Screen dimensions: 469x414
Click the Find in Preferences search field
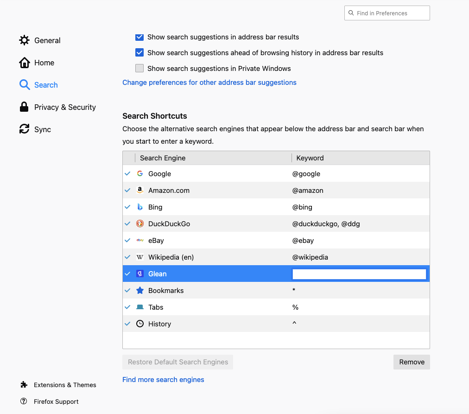click(x=387, y=13)
